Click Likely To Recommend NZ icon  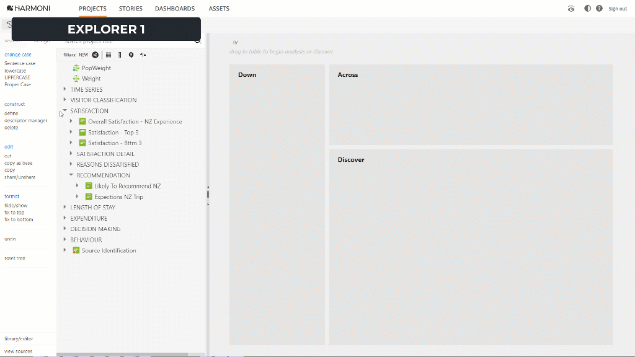point(89,186)
